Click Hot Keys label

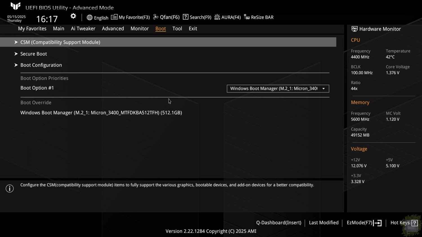(400, 223)
